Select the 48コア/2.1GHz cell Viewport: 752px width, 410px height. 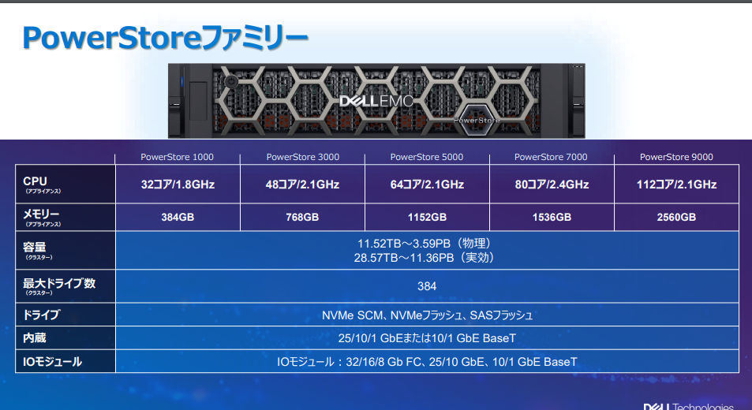tap(302, 184)
